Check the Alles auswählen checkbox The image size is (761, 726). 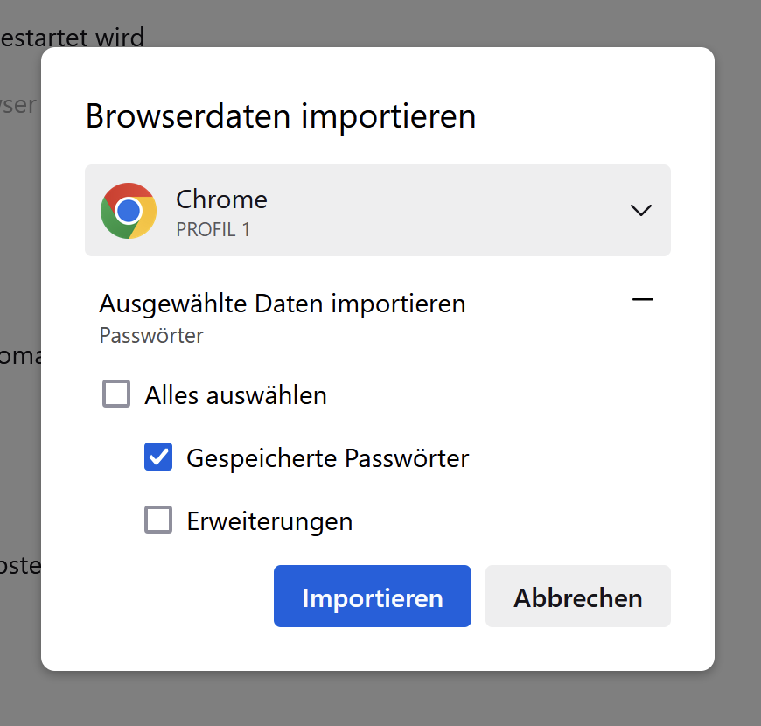coord(116,394)
